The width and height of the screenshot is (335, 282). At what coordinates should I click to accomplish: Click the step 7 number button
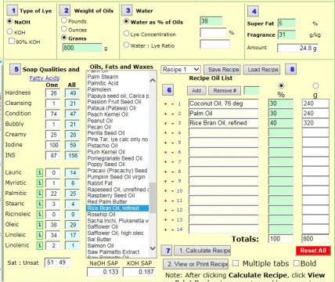167,251
